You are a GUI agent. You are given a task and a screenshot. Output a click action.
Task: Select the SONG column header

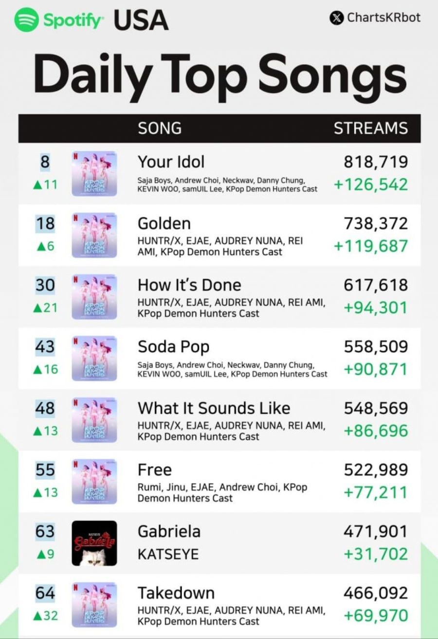click(x=160, y=128)
